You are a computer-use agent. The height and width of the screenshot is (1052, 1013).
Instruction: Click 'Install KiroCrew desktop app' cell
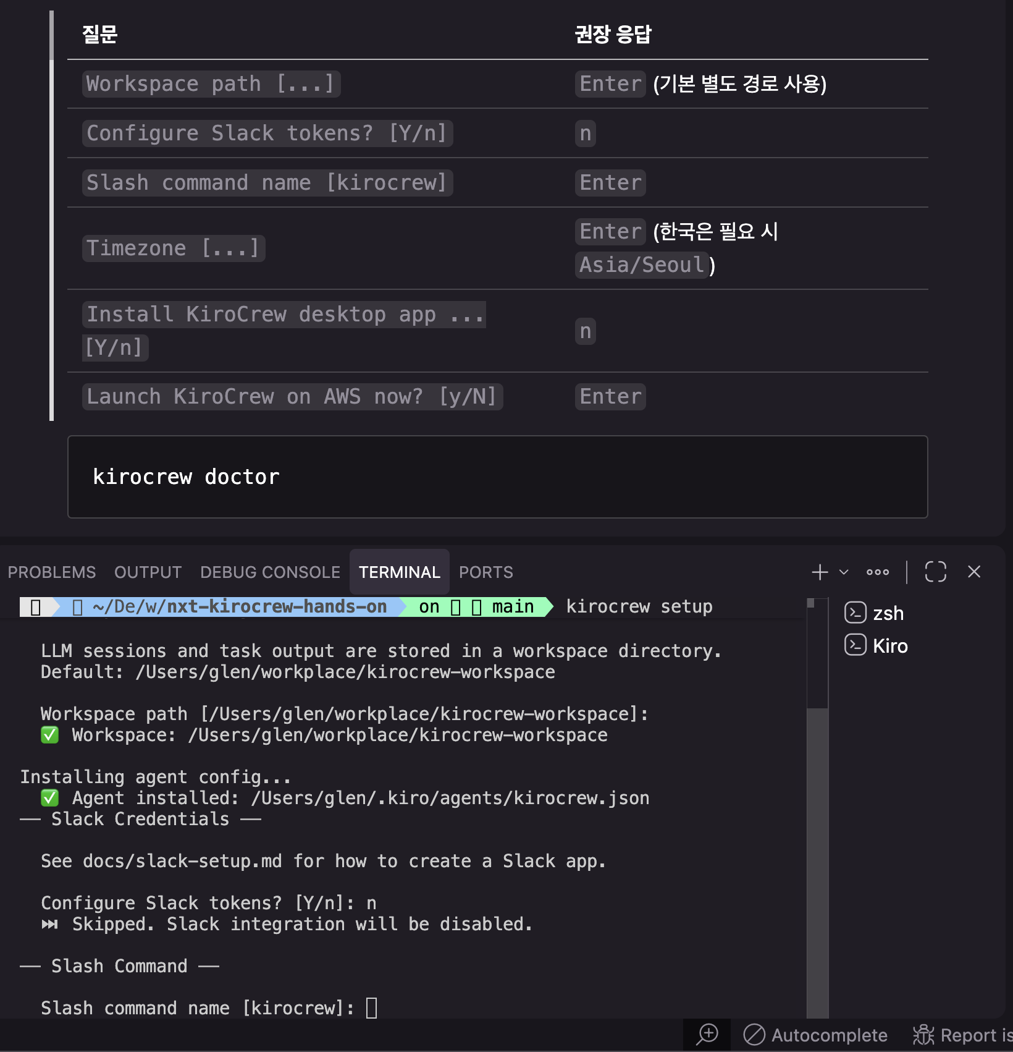[284, 331]
